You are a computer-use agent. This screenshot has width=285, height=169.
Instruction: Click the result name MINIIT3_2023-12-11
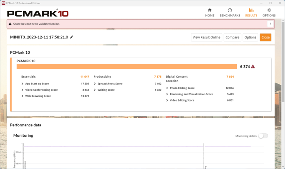click(x=39, y=37)
